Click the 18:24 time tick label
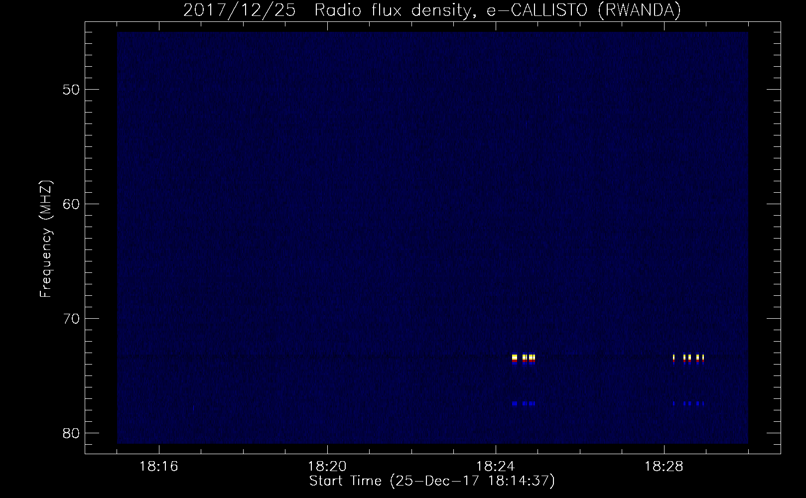 (x=496, y=467)
